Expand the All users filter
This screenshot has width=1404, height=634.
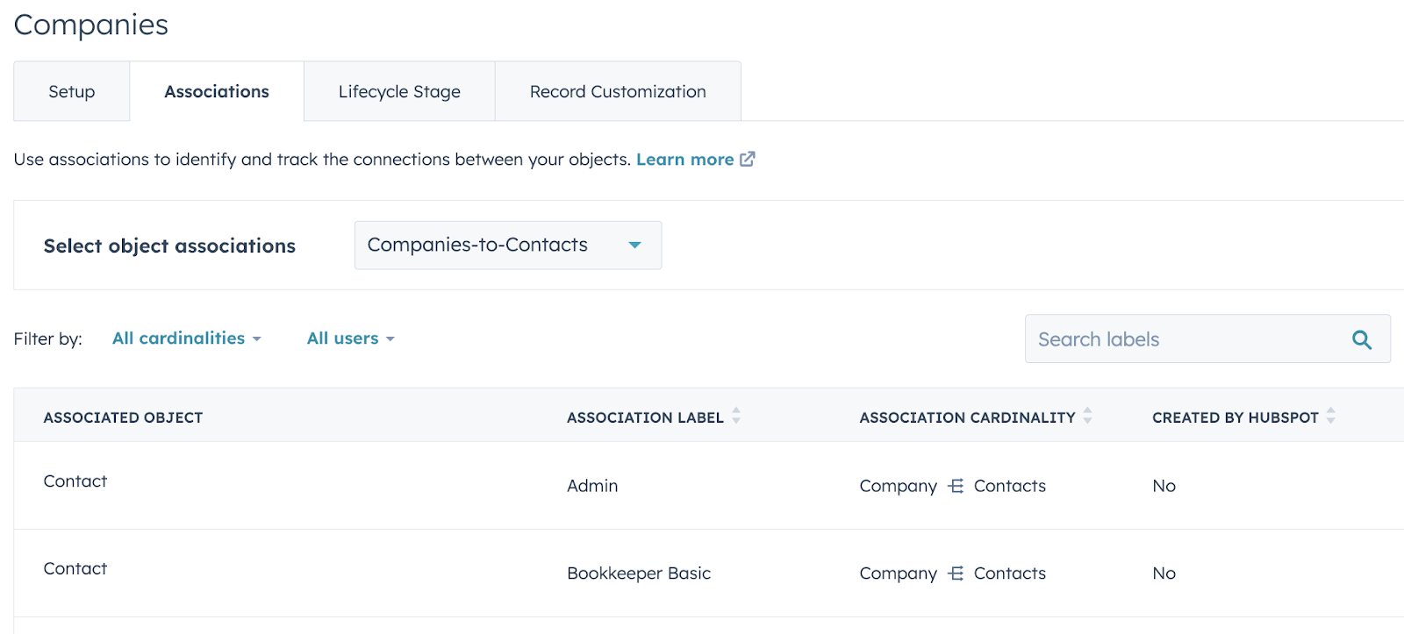tap(350, 338)
